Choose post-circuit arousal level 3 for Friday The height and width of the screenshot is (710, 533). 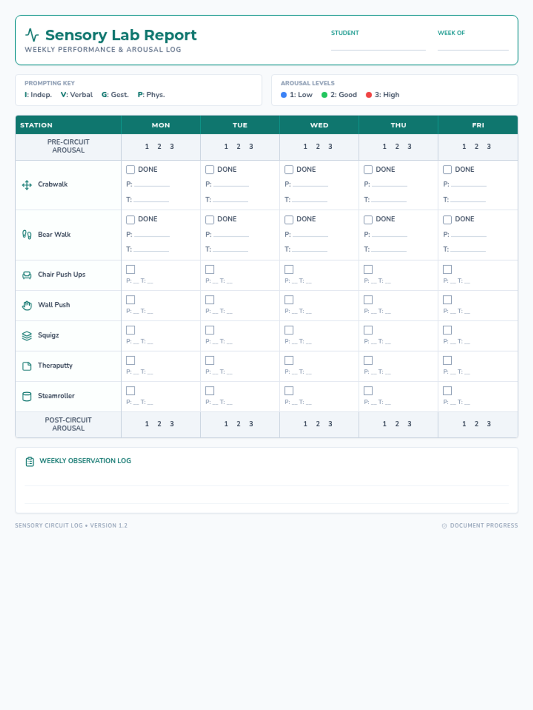[x=489, y=424]
